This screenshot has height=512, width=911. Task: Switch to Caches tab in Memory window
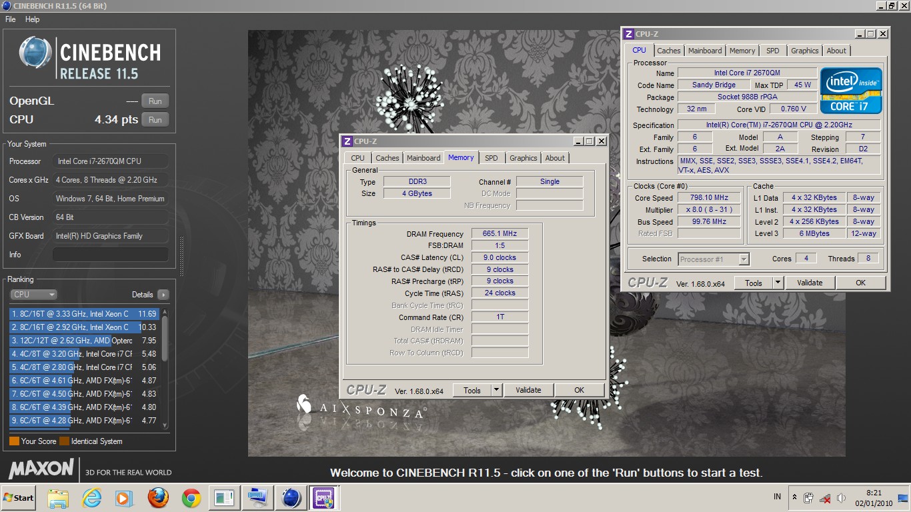pyautogui.click(x=387, y=158)
